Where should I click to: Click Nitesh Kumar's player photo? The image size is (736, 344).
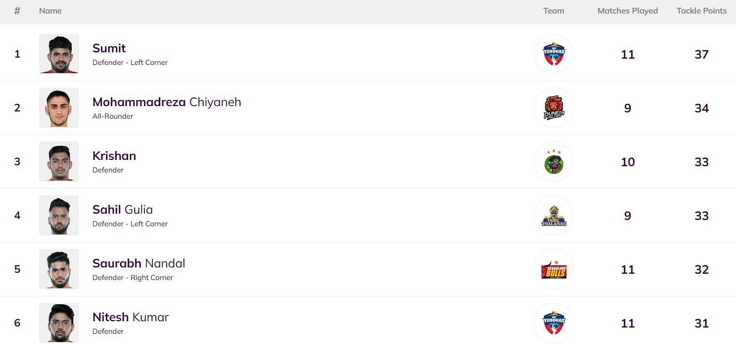(59, 323)
